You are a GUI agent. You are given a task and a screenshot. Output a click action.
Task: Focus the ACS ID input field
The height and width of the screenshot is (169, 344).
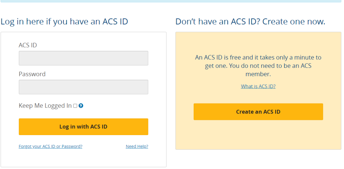(83, 58)
